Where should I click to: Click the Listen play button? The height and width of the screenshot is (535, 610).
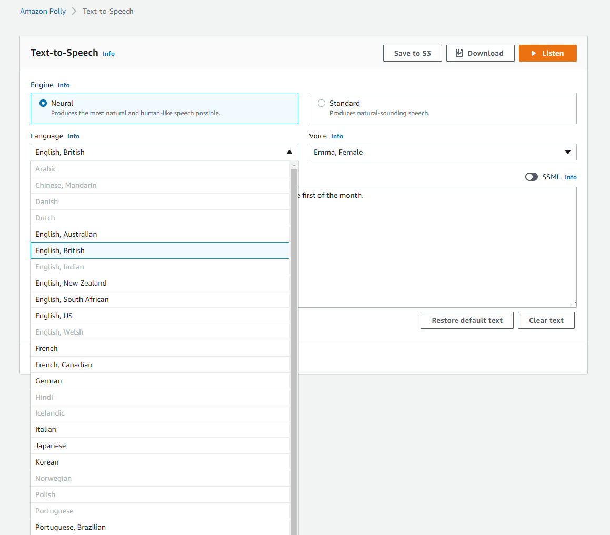(x=547, y=53)
